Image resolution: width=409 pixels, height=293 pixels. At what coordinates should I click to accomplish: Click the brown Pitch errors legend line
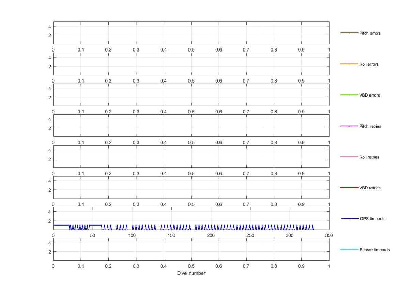click(x=349, y=33)
